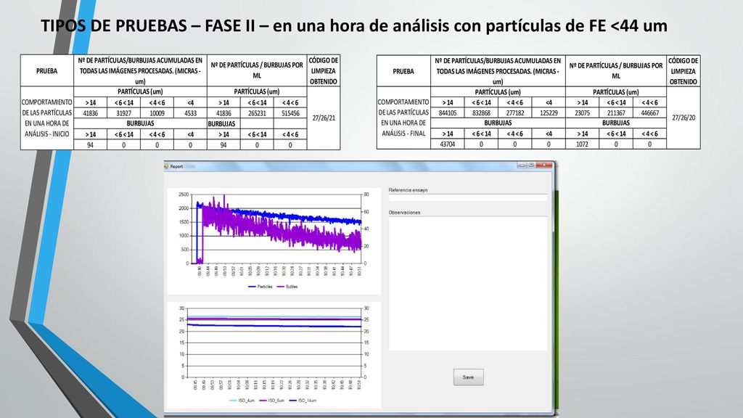Viewport: 743px width, 418px height.
Task: Select the cell value 23075
Action: [x=583, y=112]
